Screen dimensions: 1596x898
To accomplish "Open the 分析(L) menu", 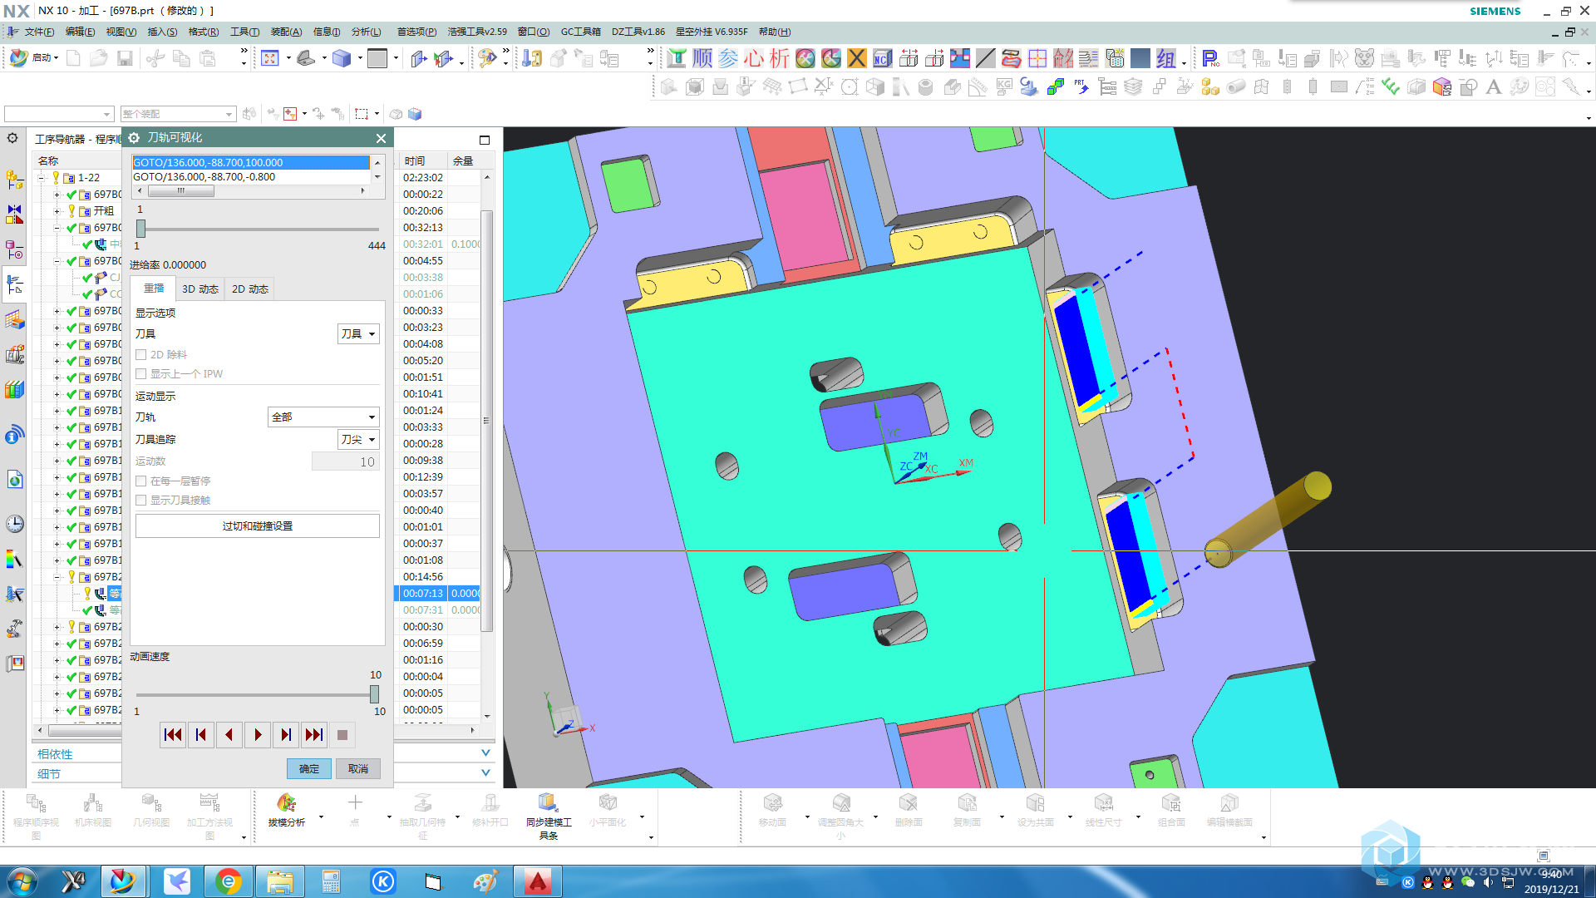I will click(366, 32).
